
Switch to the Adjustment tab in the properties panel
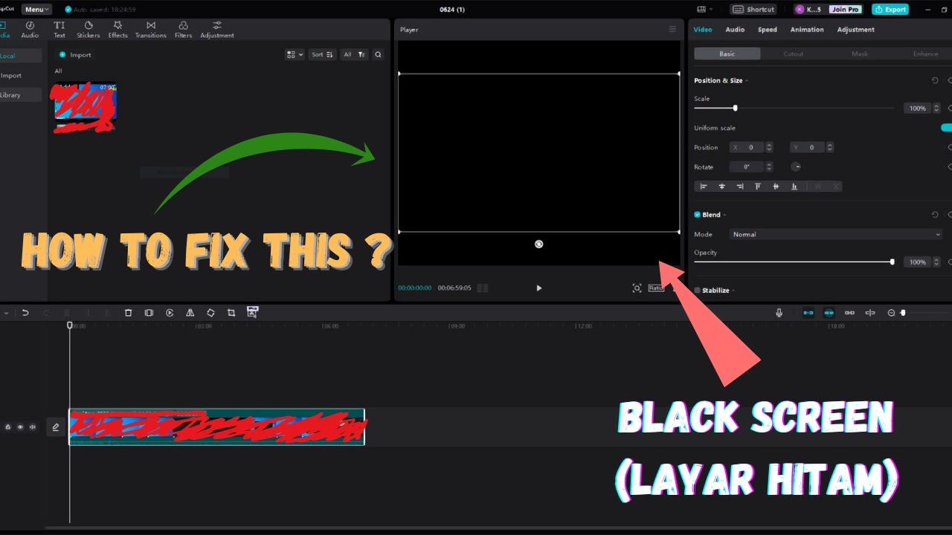click(x=855, y=30)
